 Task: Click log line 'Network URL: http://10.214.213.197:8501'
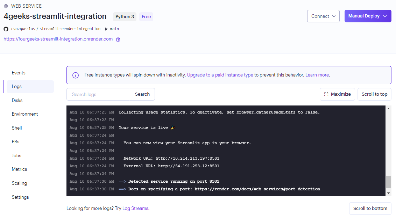tap(171, 159)
